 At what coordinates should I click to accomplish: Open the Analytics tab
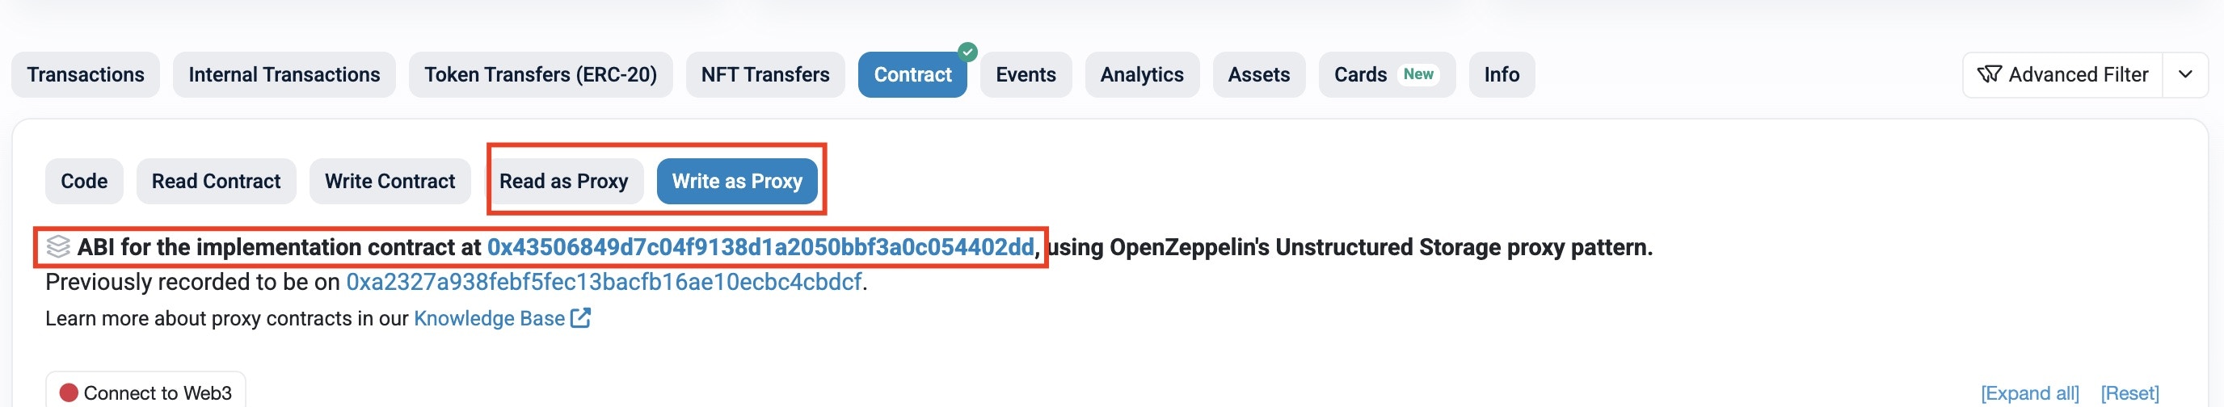(1141, 75)
